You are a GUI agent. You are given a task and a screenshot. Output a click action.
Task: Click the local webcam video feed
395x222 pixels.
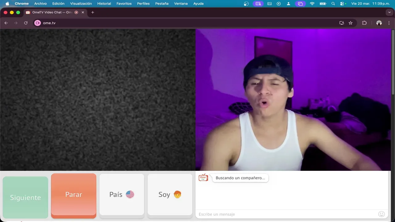293,100
